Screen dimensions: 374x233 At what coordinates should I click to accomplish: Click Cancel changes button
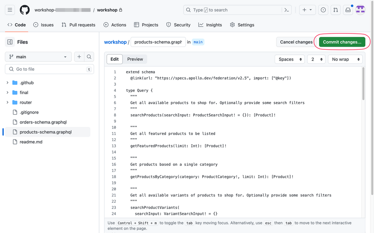(296, 42)
